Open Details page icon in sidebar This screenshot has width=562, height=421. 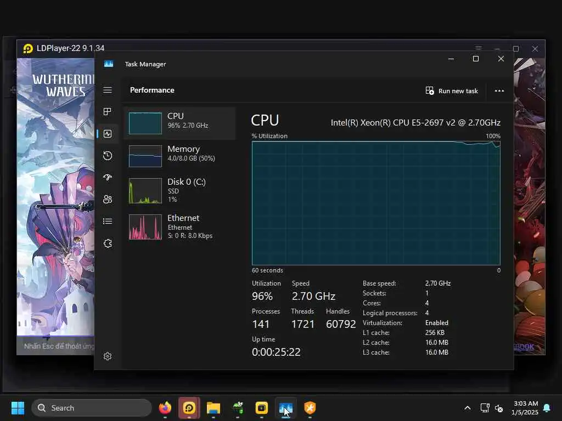108,221
